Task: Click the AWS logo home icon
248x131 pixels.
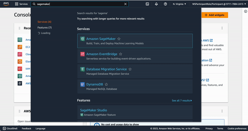Action: tap(6, 4)
